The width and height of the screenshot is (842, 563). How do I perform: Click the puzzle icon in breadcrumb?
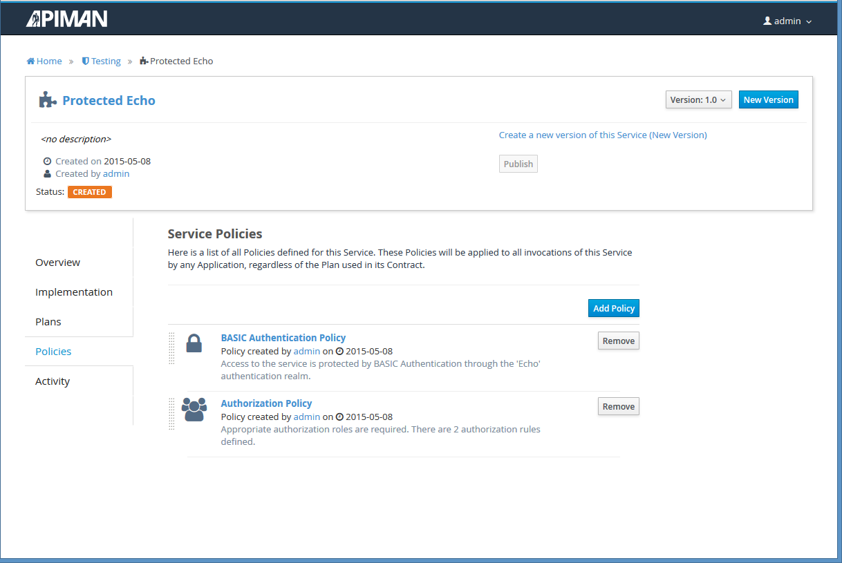pyautogui.click(x=144, y=61)
